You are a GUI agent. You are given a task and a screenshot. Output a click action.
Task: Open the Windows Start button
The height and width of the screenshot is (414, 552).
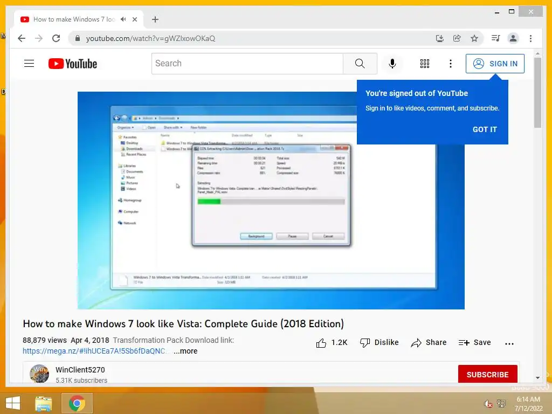[13, 403]
